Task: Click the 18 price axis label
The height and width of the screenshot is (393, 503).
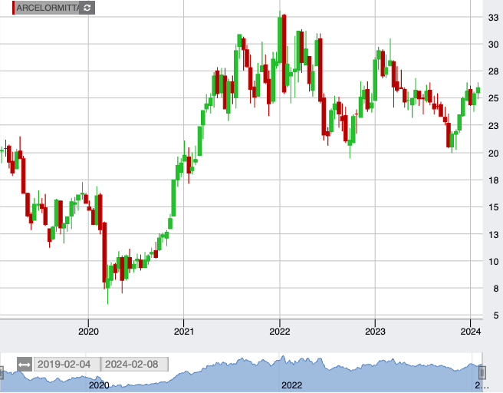Action: point(493,180)
